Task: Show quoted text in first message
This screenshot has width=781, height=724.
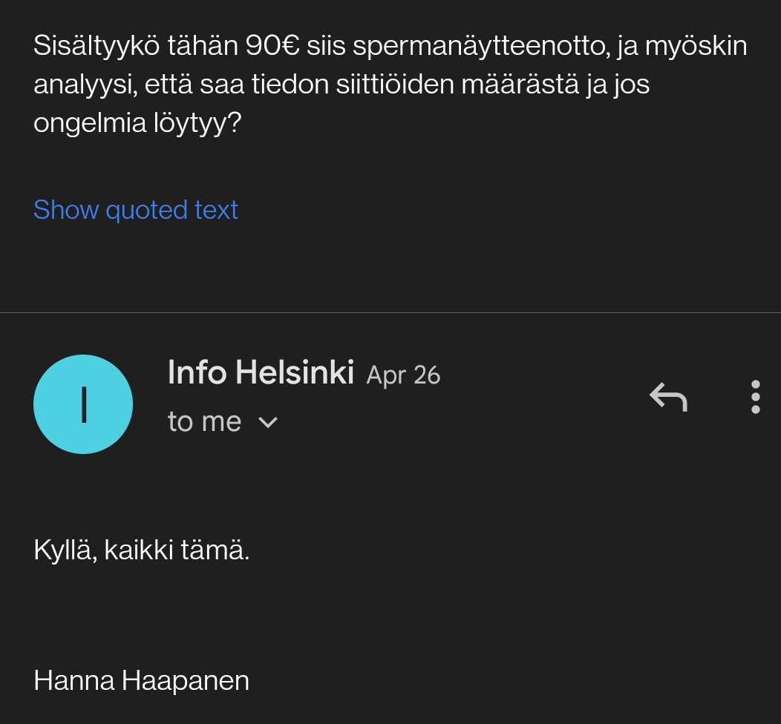Action: point(136,210)
